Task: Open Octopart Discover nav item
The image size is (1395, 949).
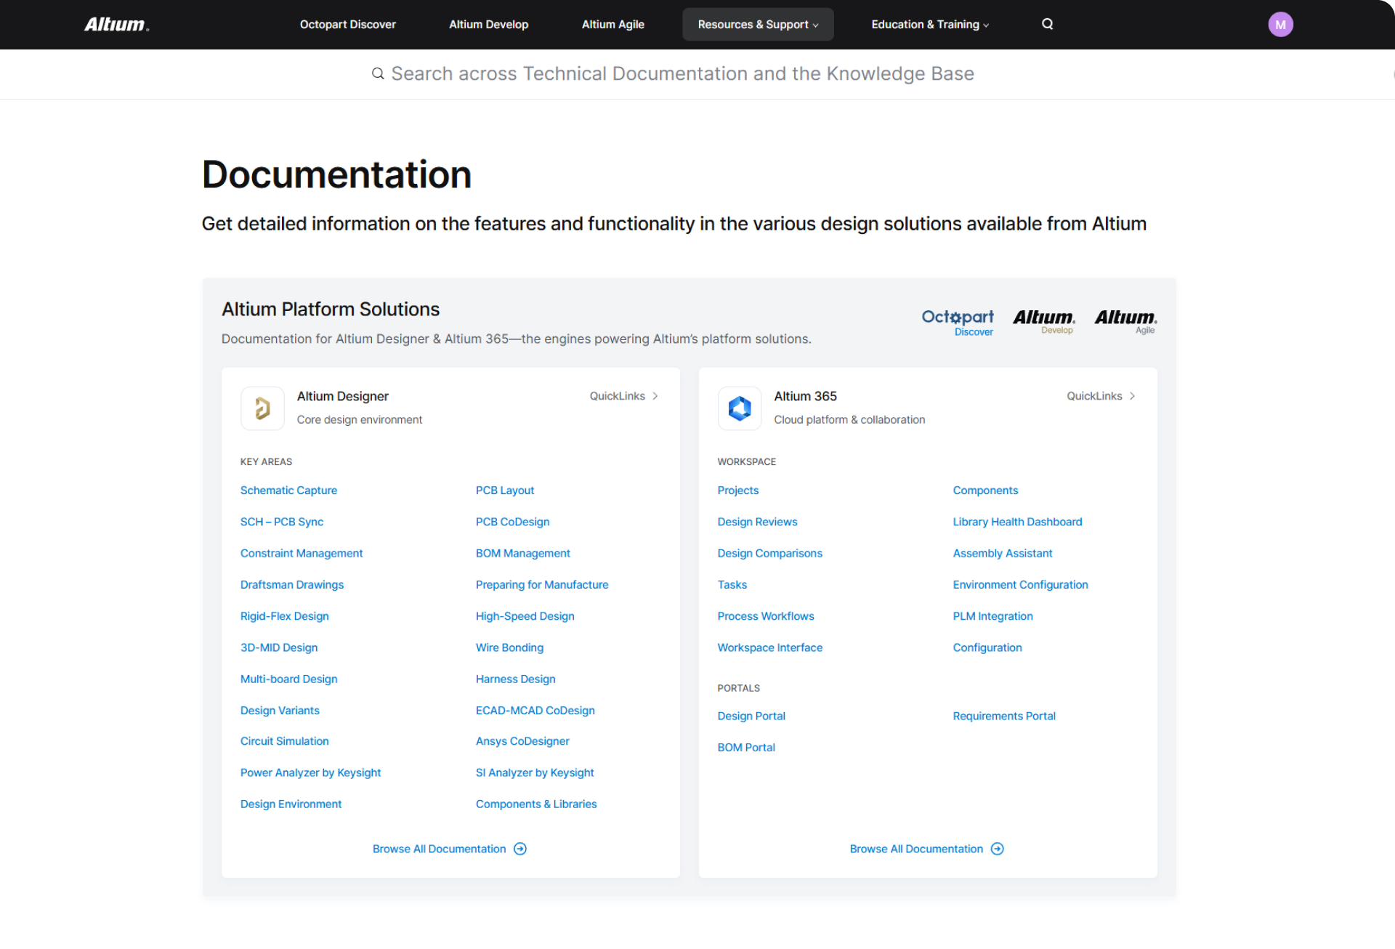Action: (348, 25)
